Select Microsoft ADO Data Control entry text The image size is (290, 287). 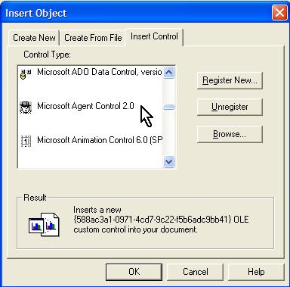click(x=100, y=72)
